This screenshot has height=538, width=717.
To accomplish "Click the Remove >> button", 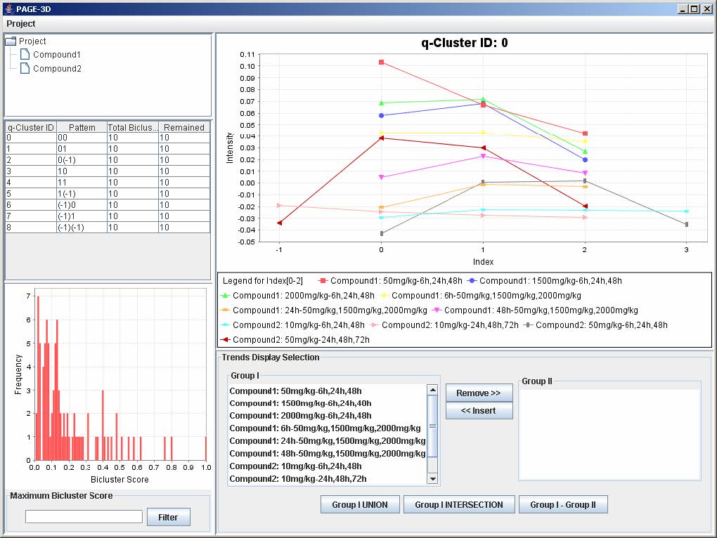I will (479, 393).
